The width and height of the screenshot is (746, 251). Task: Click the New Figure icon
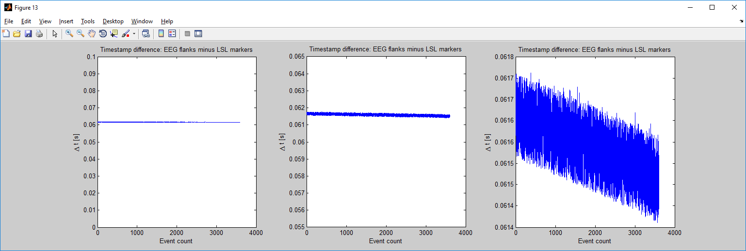[6, 33]
